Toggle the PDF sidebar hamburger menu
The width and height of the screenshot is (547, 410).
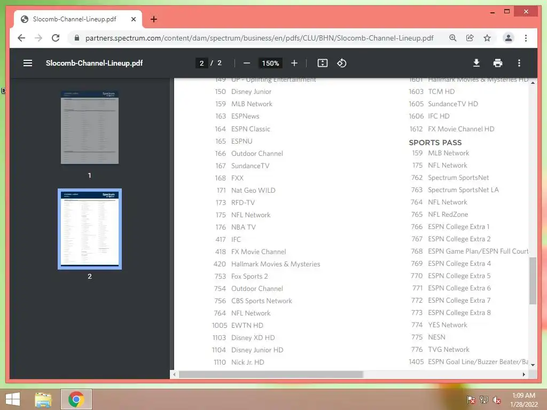[x=28, y=63]
